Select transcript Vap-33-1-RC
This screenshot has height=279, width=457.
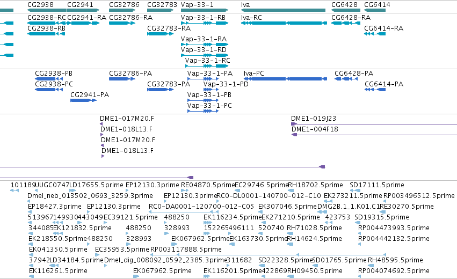(207, 66)
